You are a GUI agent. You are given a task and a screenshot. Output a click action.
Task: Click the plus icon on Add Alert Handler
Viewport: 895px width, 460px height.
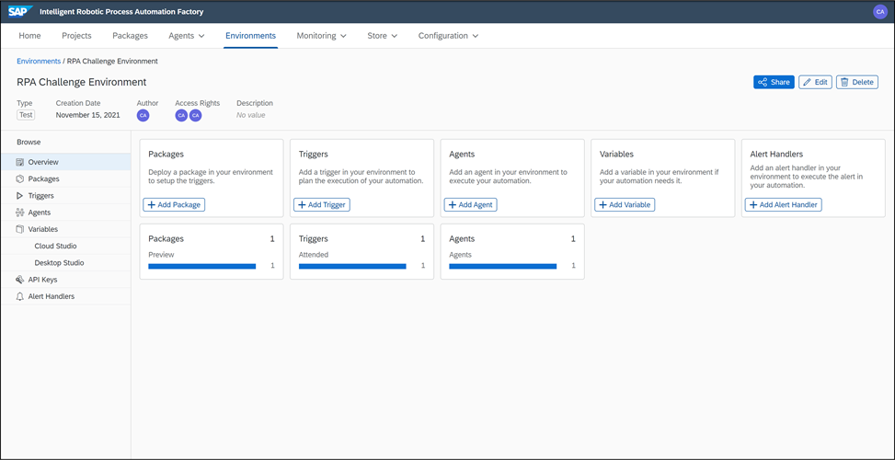(753, 205)
